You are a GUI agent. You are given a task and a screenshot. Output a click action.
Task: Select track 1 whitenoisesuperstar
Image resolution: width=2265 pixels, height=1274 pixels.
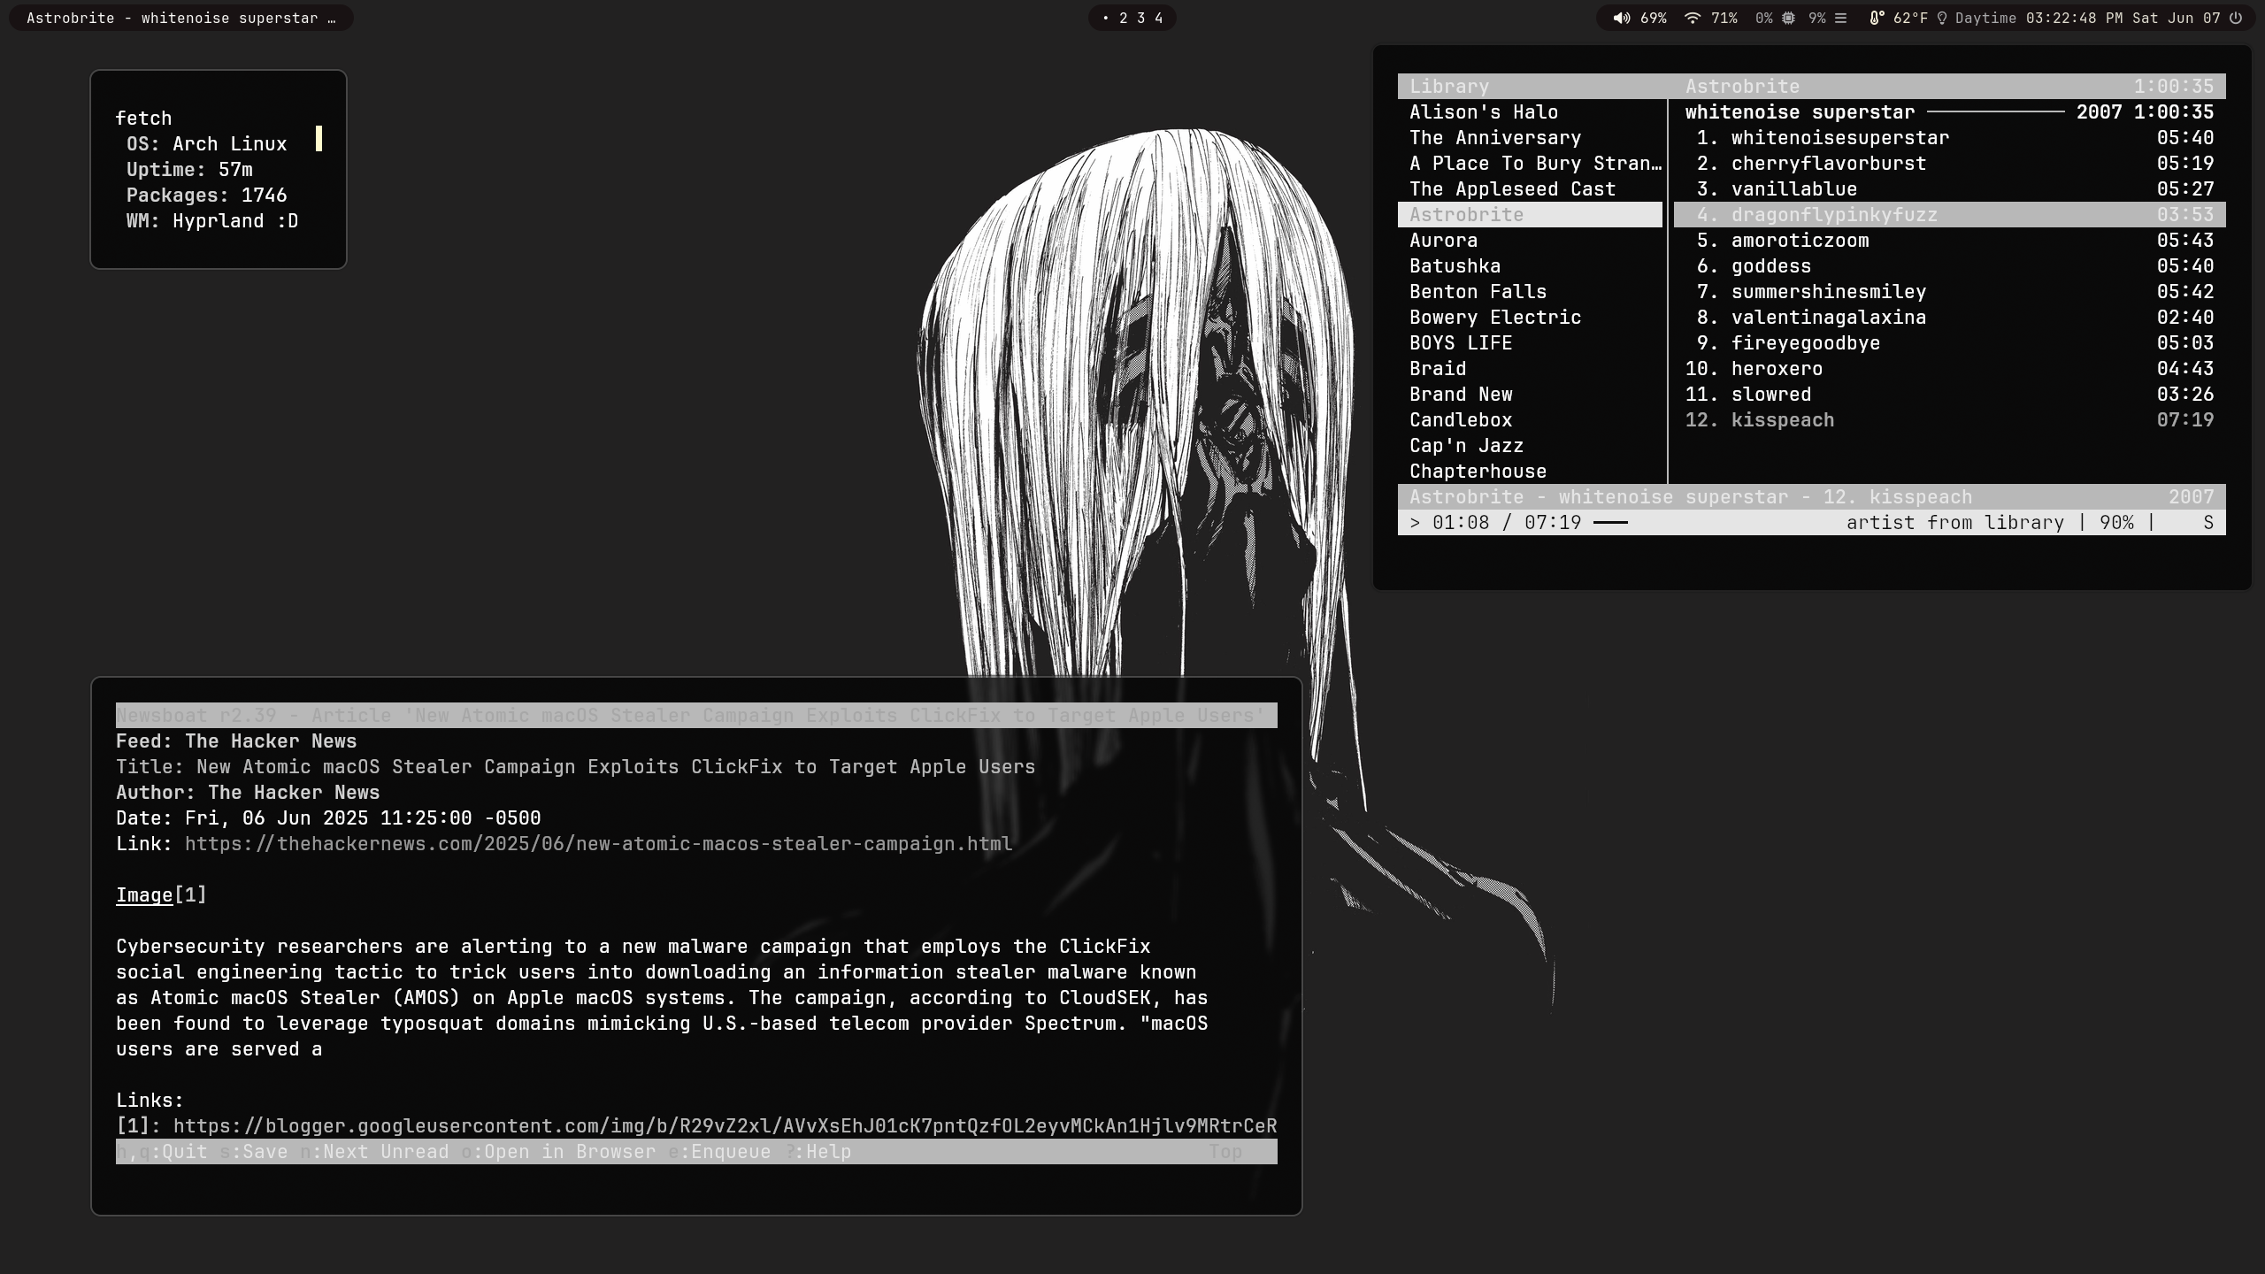click(x=1949, y=138)
